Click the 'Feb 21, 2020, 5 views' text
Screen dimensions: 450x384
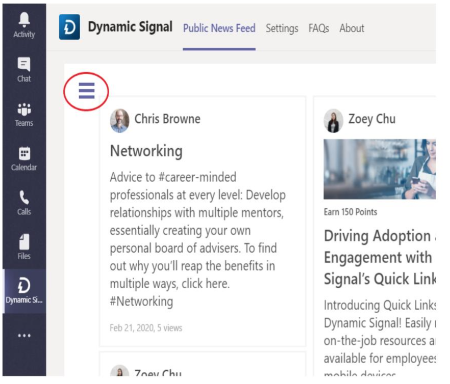tap(146, 328)
